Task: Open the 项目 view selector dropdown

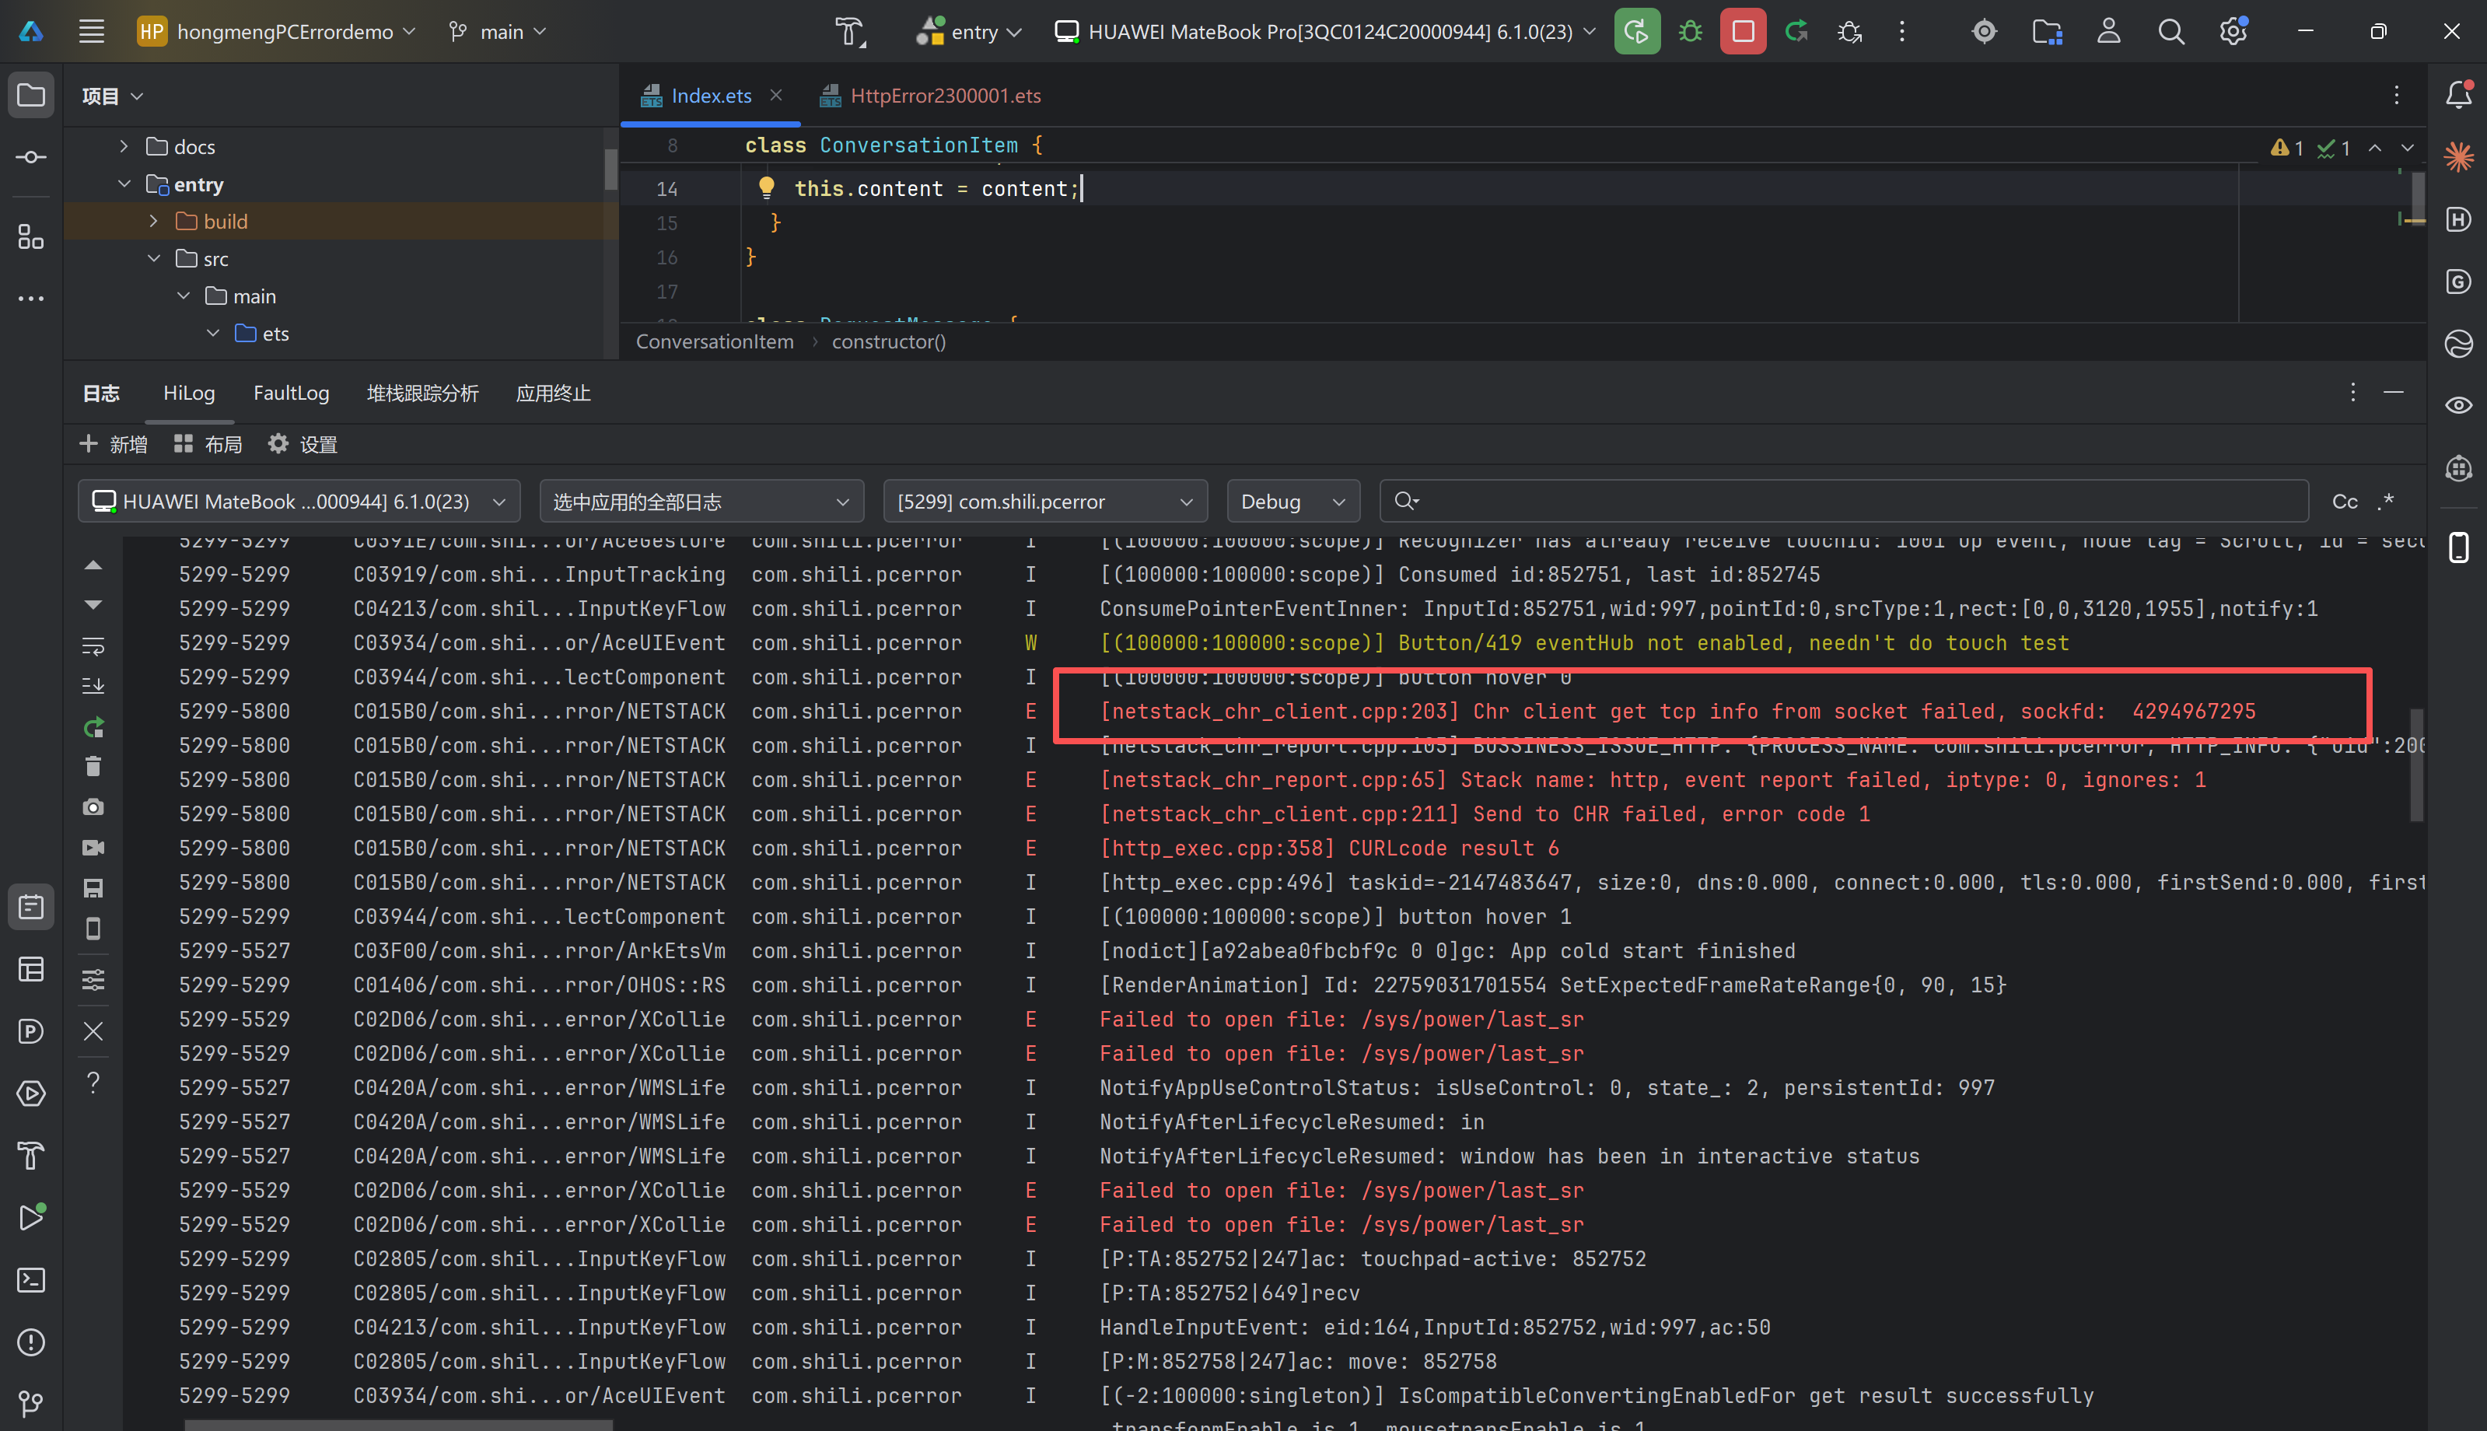Action: [x=112, y=96]
